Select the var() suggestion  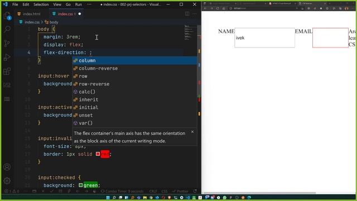click(134, 123)
